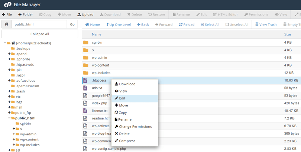Expand the .trash tree folder

pos(9,91)
